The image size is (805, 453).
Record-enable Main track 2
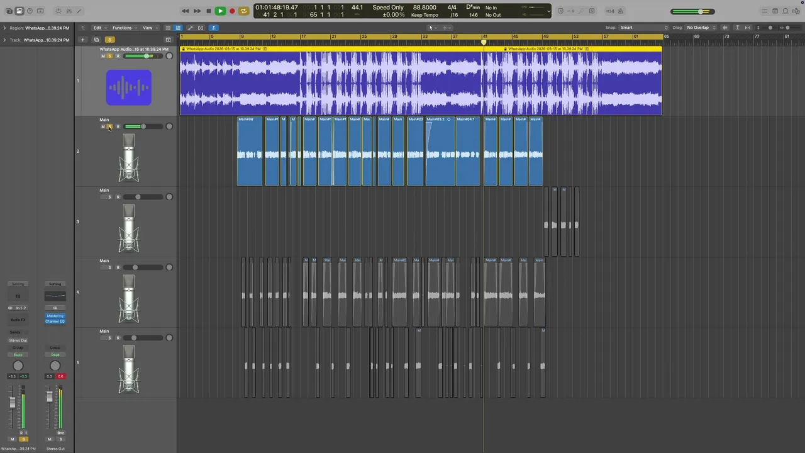[x=118, y=126]
